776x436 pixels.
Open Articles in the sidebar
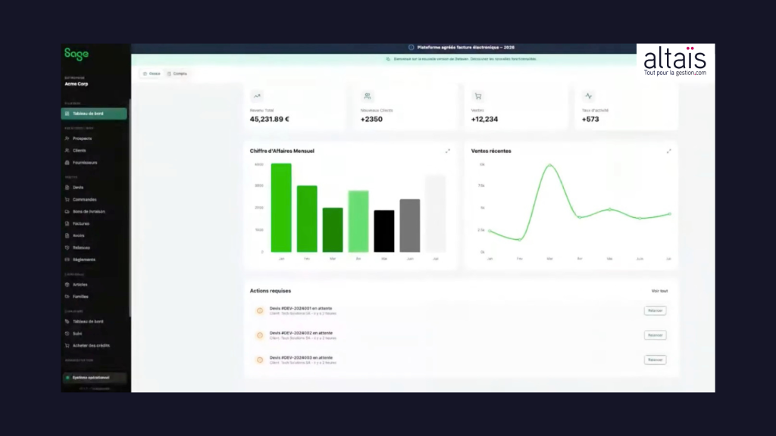click(x=80, y=285)
